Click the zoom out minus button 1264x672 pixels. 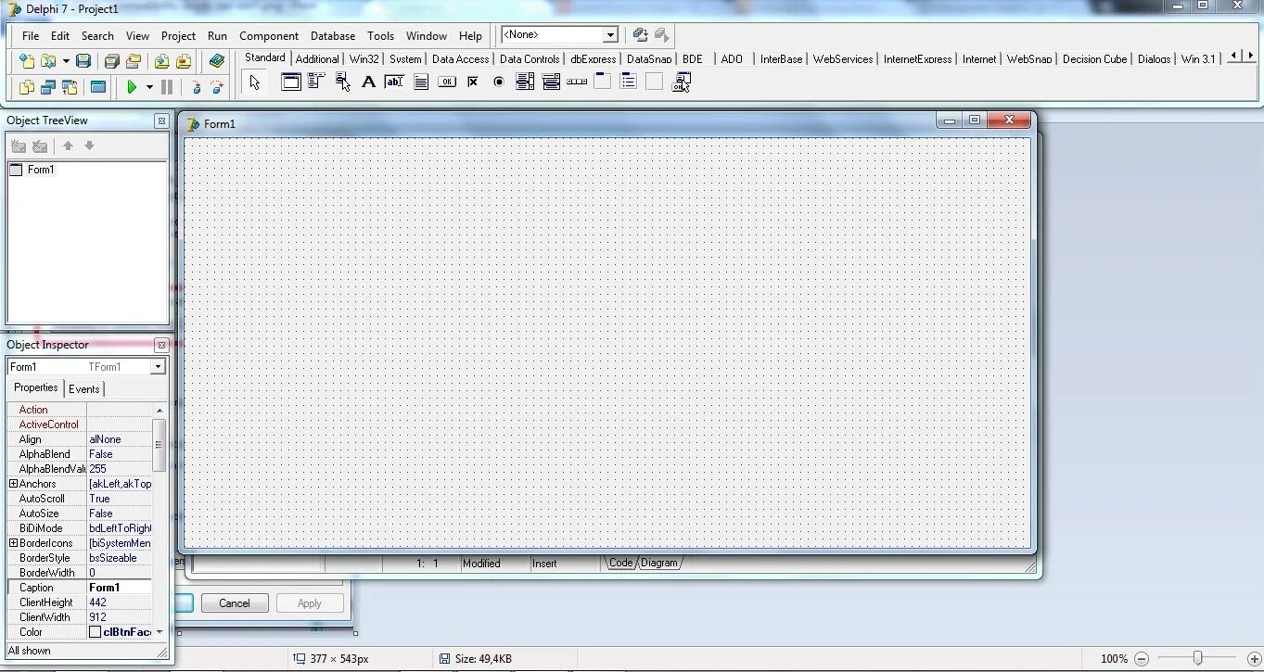coord(1142,659)
